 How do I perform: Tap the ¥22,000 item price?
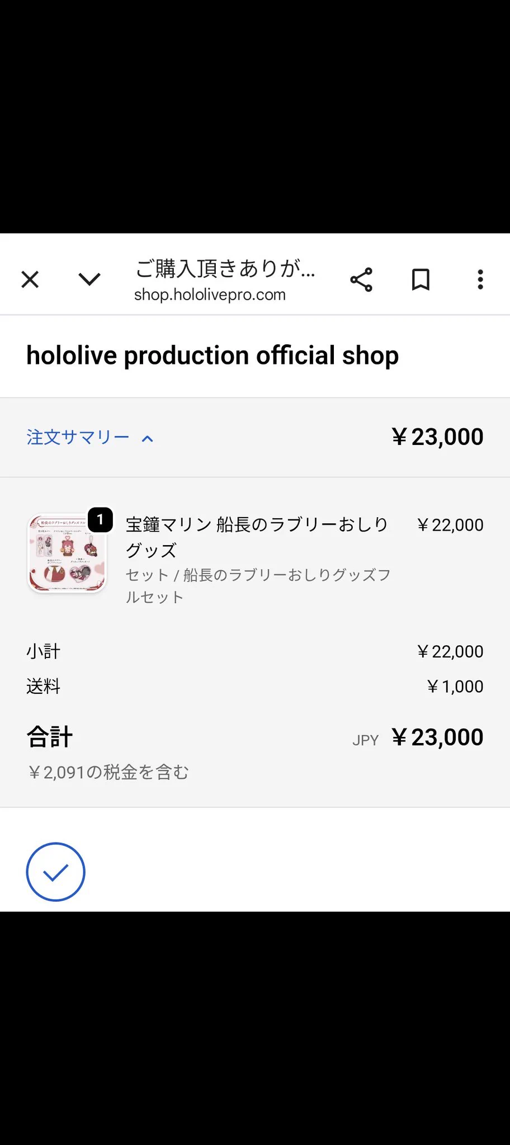click(450, 525)
